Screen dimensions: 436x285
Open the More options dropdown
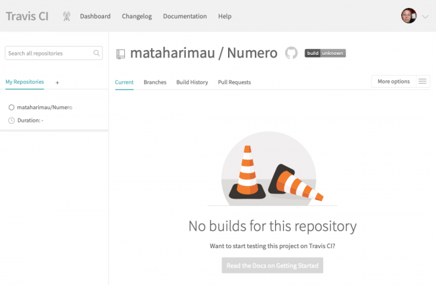[x=394, y=81]
